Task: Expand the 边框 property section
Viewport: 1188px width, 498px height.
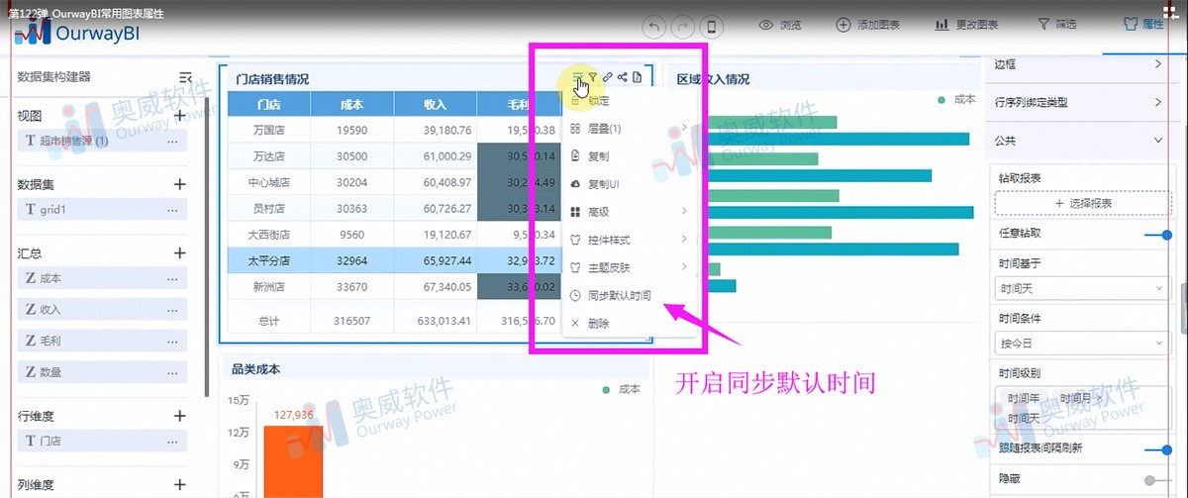Action: click(x=1081, y=64)
